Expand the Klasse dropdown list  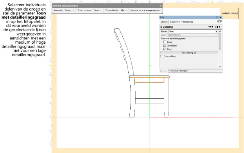[x=217, y=31]
